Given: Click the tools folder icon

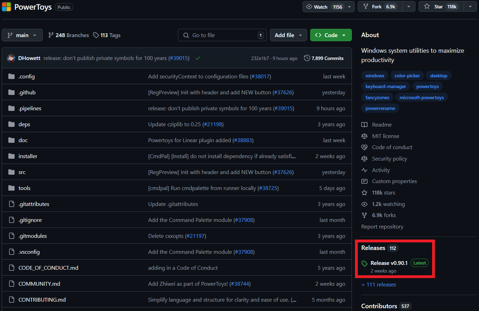Looking at the screenshot, I should [11, 188].
